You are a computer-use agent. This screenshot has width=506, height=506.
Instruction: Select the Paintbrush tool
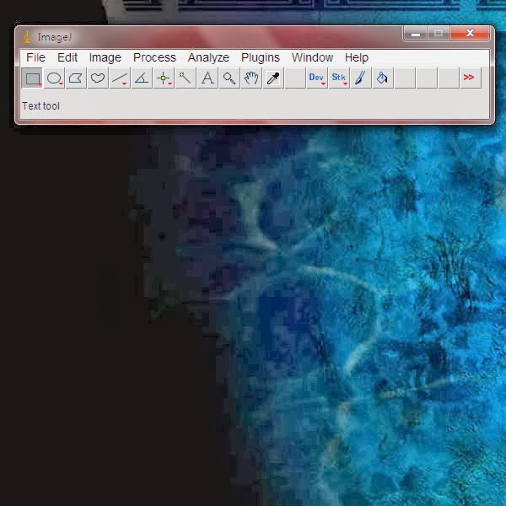coord(361,78)
